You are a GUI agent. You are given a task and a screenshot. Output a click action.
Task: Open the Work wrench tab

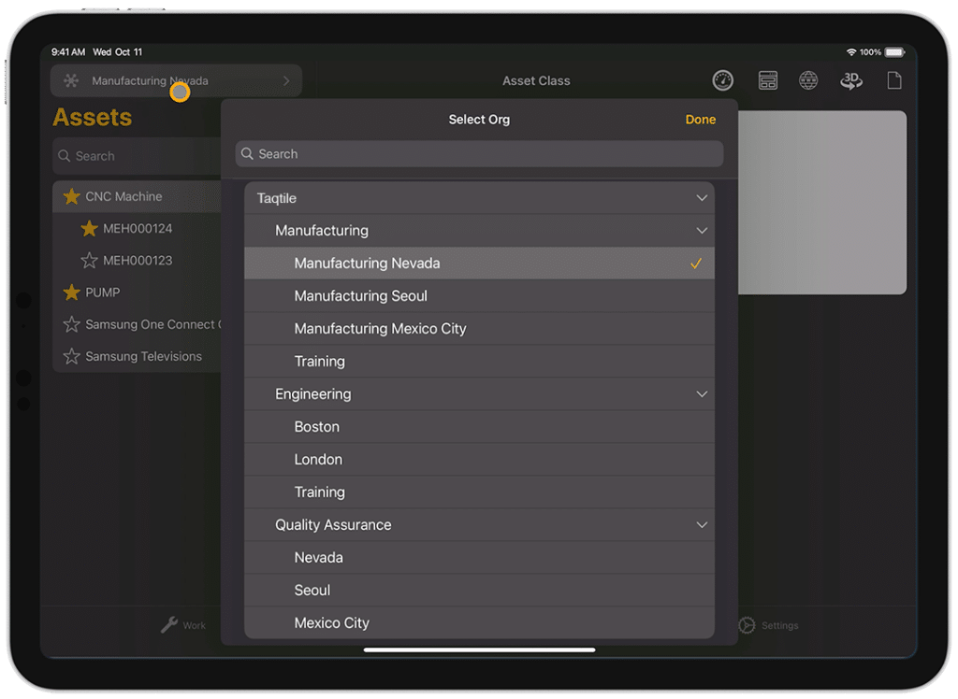[x=183, y=625]
